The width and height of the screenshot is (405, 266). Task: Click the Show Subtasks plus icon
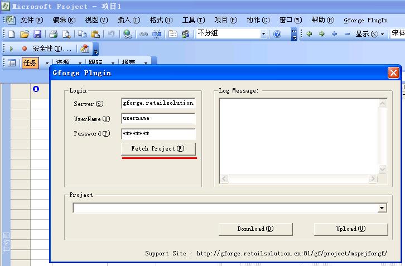point(335,33)
